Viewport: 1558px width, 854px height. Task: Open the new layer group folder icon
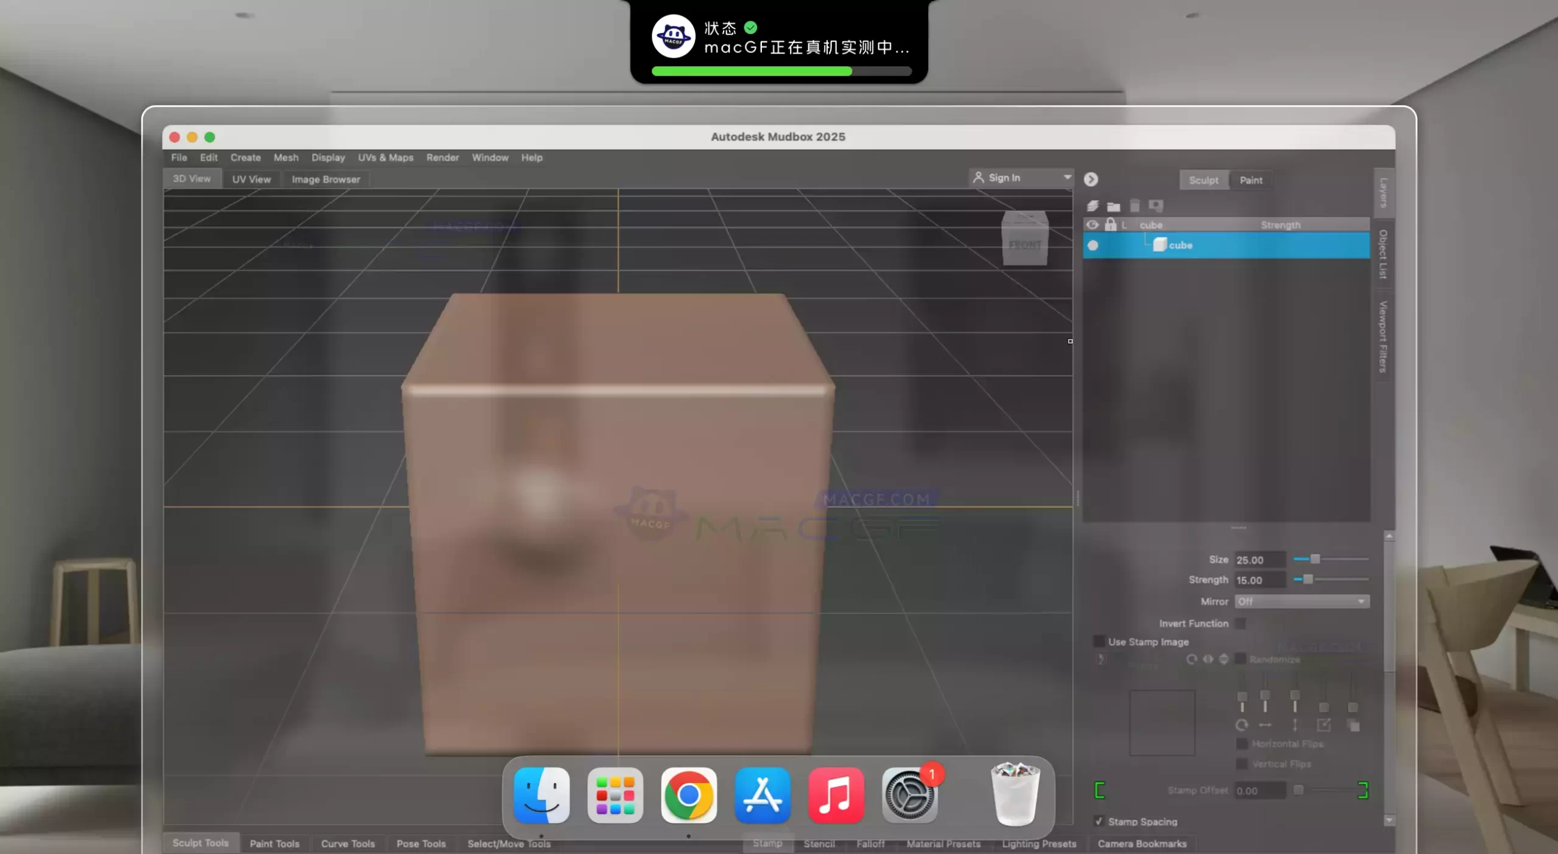(1114, 206)
